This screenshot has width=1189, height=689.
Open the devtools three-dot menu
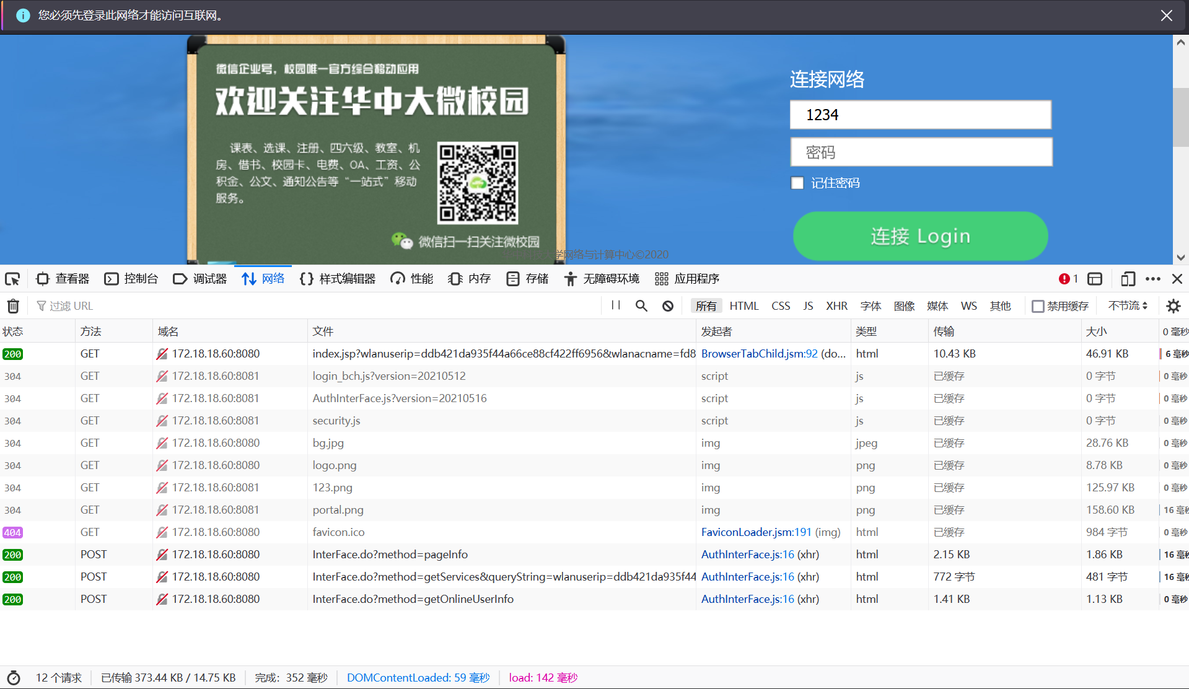[1153, 279]
